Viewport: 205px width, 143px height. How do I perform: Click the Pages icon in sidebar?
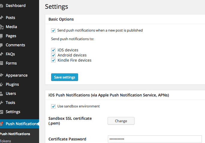click(x=1, y=36)
